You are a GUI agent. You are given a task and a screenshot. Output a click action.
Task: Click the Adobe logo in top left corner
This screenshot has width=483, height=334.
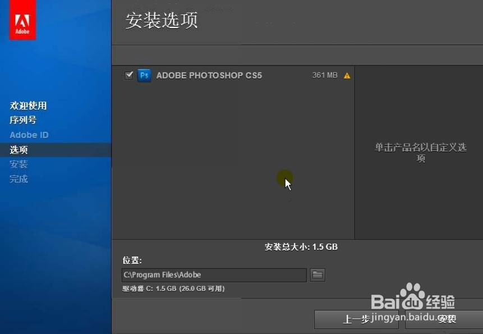click(22, 20)
